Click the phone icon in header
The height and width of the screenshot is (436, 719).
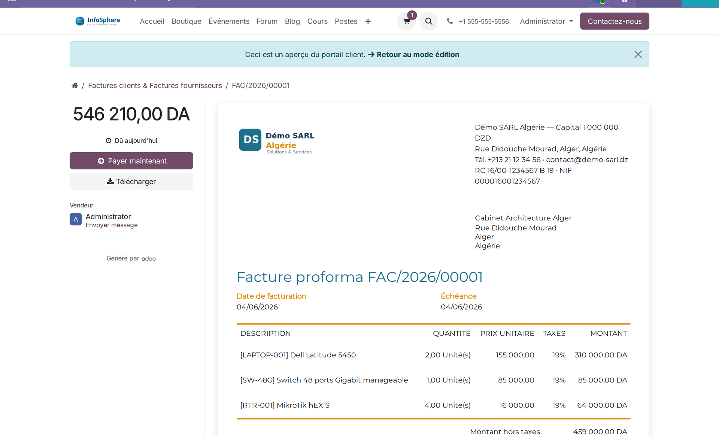click(450, 21)
